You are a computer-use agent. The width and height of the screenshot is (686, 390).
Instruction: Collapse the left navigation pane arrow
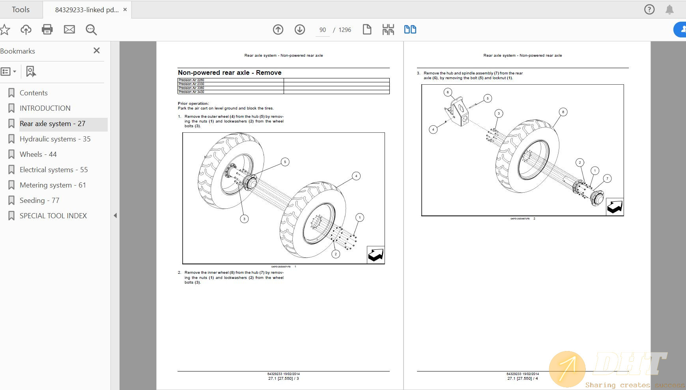point(115,215)
